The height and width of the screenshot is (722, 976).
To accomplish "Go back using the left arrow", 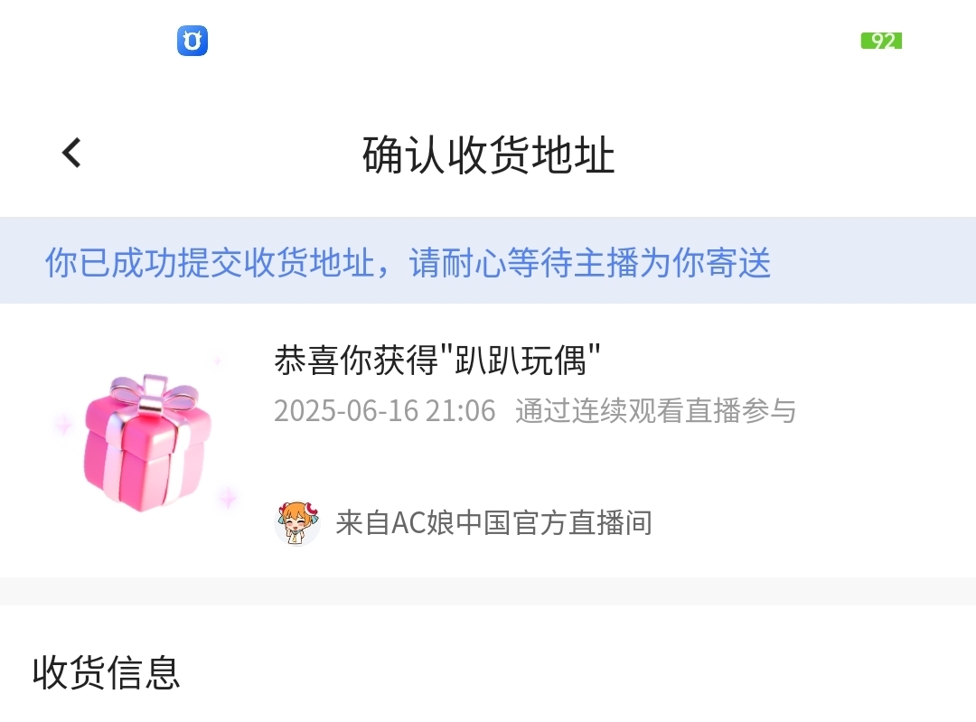I will click(71, 153).
